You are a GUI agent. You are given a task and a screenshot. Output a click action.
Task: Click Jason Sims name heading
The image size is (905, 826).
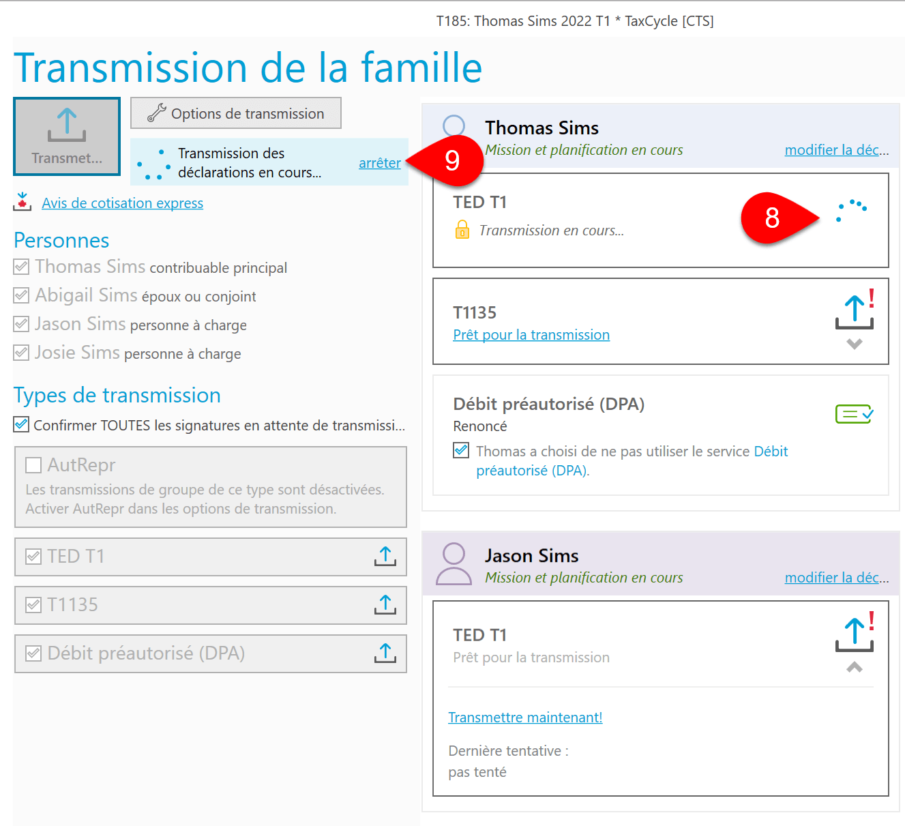[x=531, y=555]
